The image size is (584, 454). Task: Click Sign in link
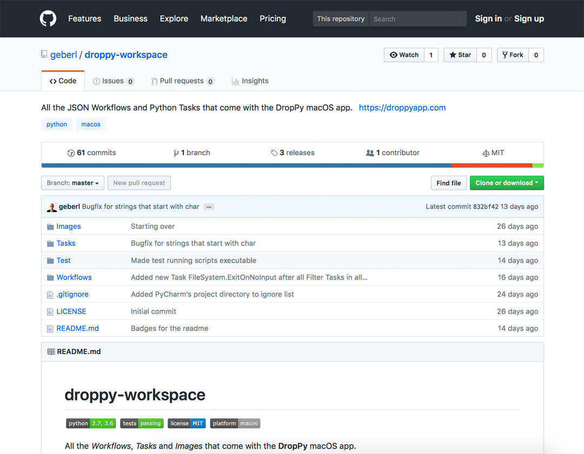pyautogui.click(x=488, y=18)
